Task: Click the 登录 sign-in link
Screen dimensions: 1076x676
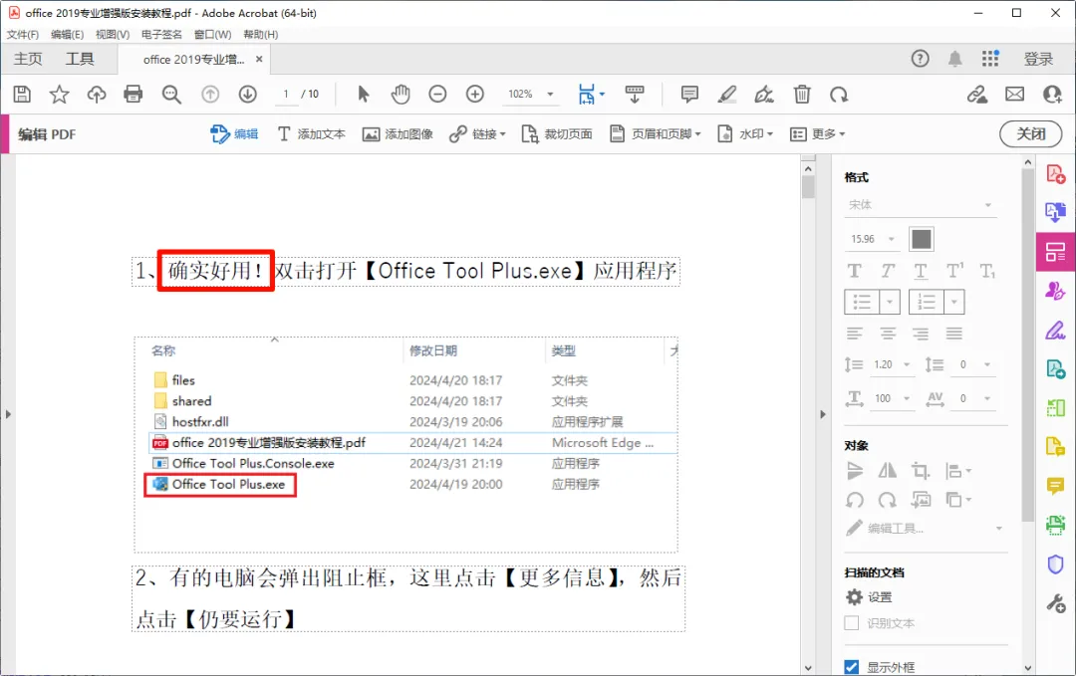Action: pyautogui.click(x=1038, y=59)
